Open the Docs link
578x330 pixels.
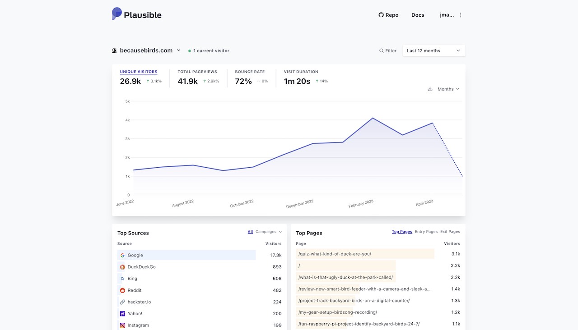418,15
